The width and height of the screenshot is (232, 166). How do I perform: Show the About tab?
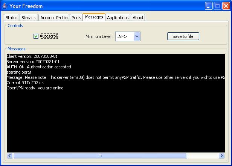[138, 18]
